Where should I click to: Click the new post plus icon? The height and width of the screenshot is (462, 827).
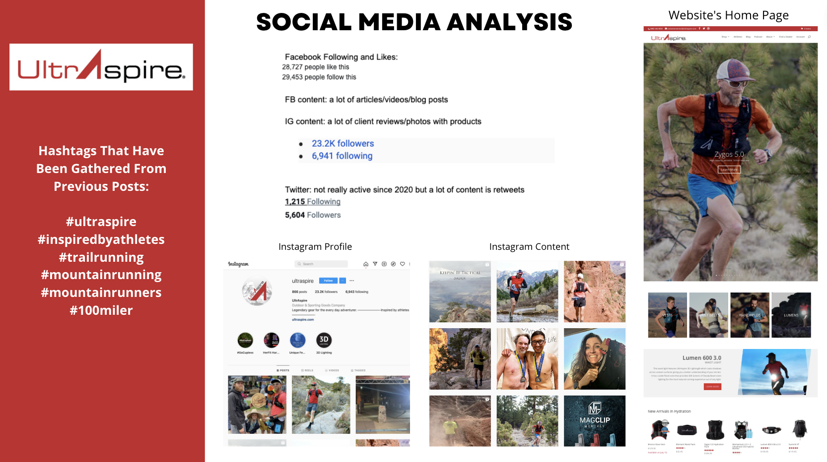coord(384,264)
